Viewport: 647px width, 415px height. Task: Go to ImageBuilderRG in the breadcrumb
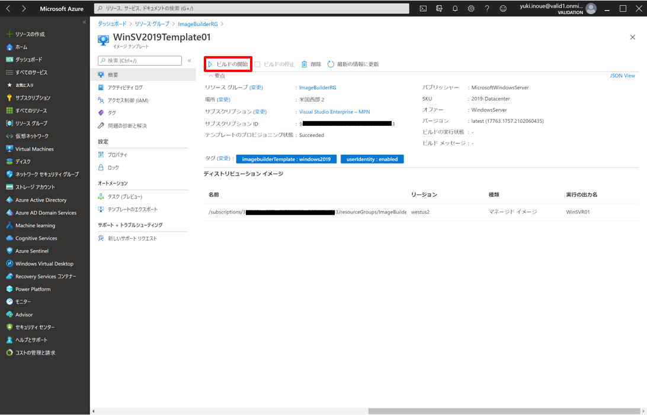click(198, 24)
